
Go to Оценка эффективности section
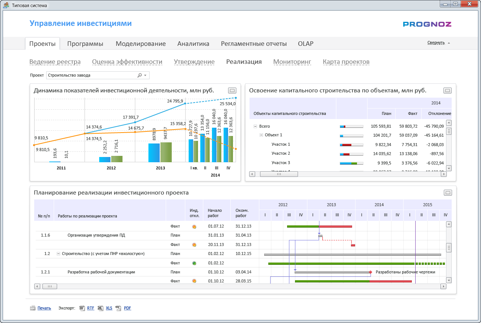click(127, 62)
